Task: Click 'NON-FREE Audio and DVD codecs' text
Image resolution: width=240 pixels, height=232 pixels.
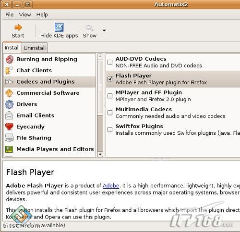Action: tap(158, 65)
